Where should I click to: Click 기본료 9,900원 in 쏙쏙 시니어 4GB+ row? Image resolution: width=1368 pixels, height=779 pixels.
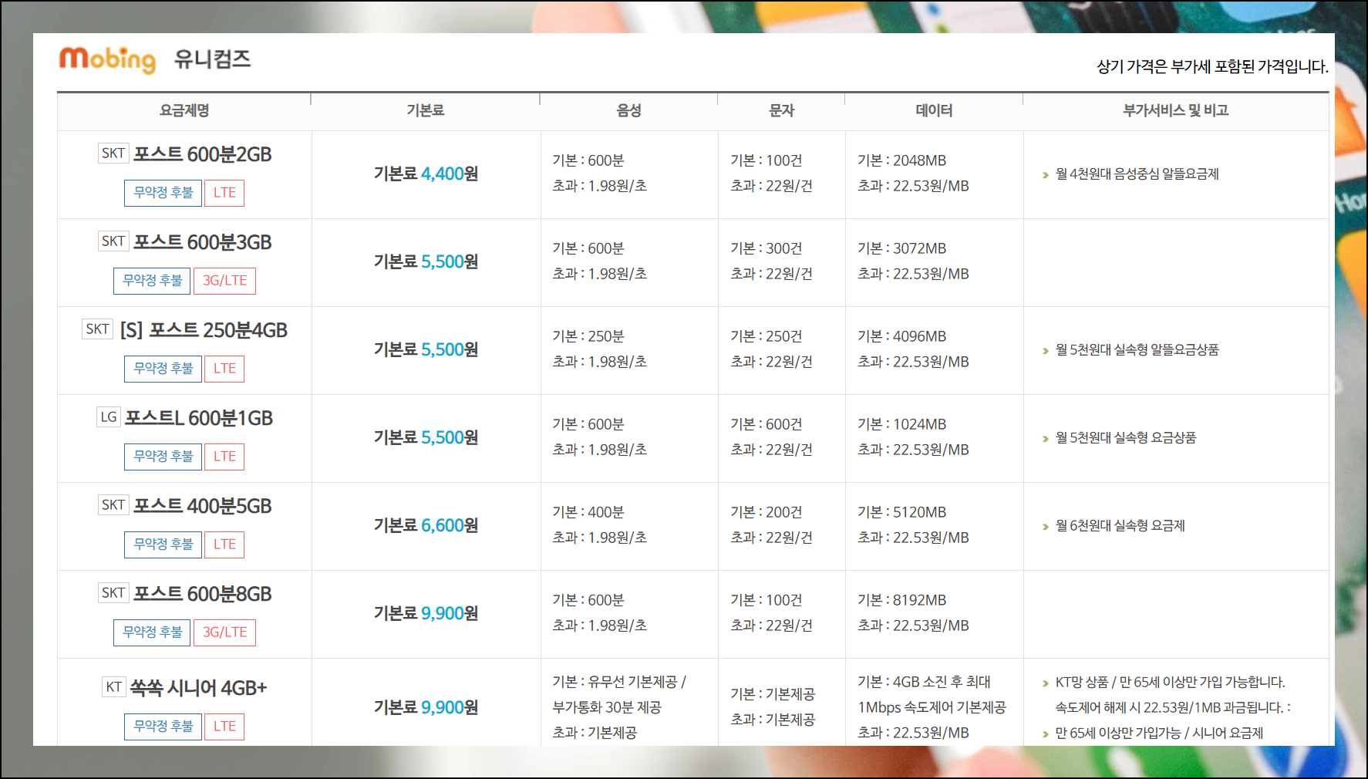426,708
